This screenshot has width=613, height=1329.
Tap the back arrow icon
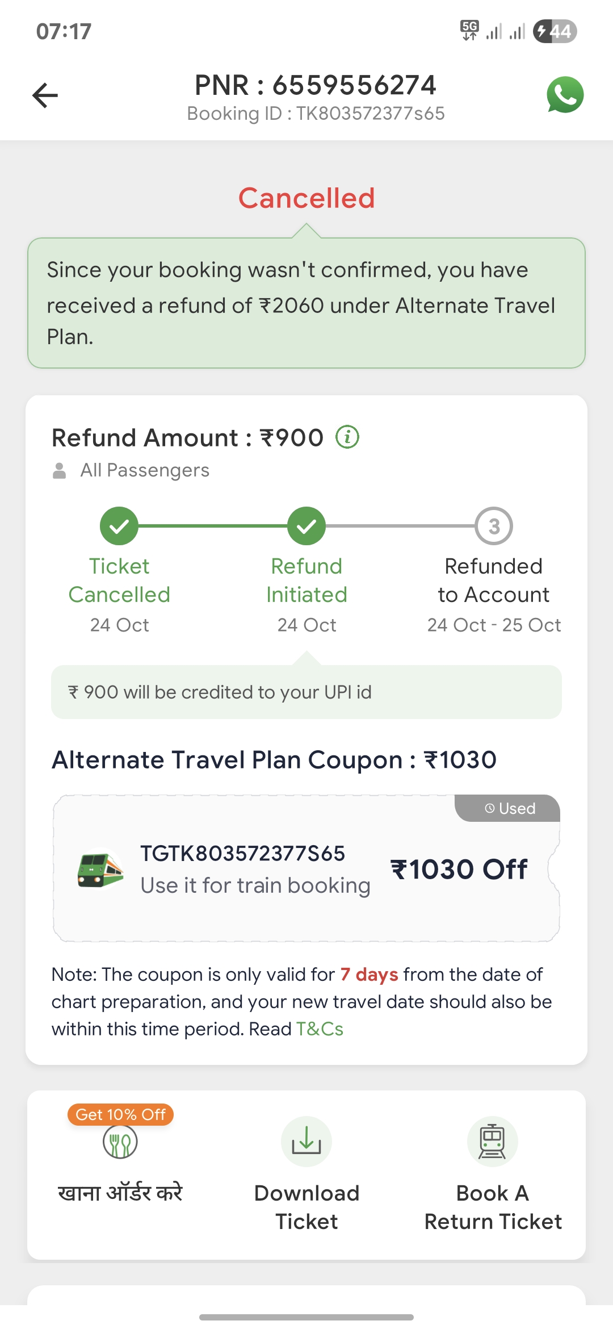[45, 95]
